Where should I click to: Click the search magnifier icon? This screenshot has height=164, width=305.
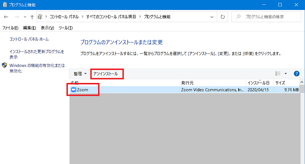click(238, 17)
